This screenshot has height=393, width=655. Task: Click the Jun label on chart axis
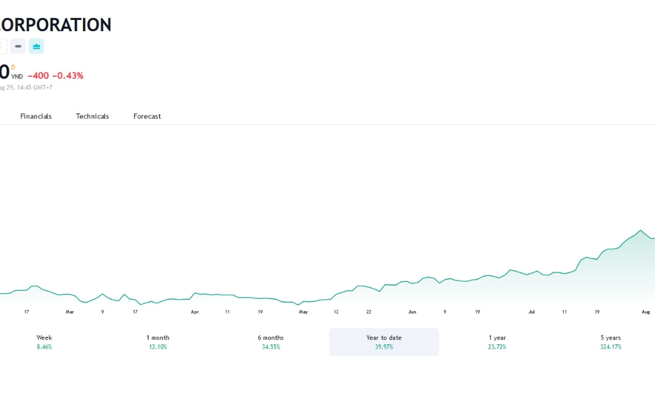[x=412, y=312]
